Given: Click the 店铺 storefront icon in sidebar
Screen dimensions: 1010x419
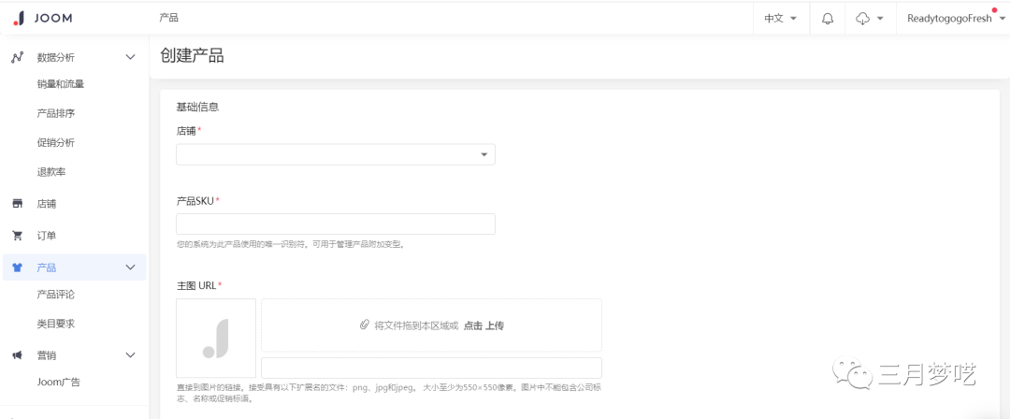Looking at the screenshot, I should pyautogui.click(x=17, y=204).
